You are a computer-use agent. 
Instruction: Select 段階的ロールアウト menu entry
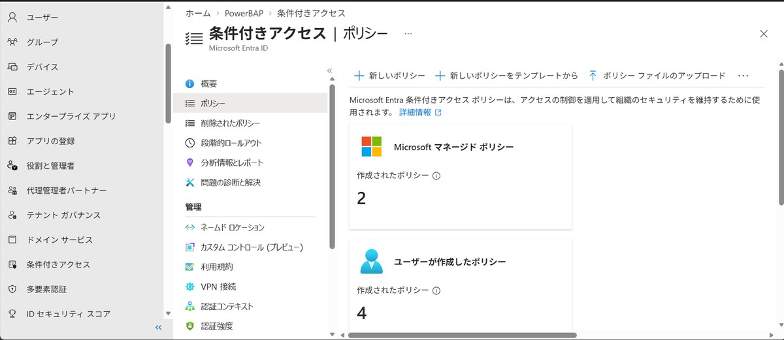250,143
